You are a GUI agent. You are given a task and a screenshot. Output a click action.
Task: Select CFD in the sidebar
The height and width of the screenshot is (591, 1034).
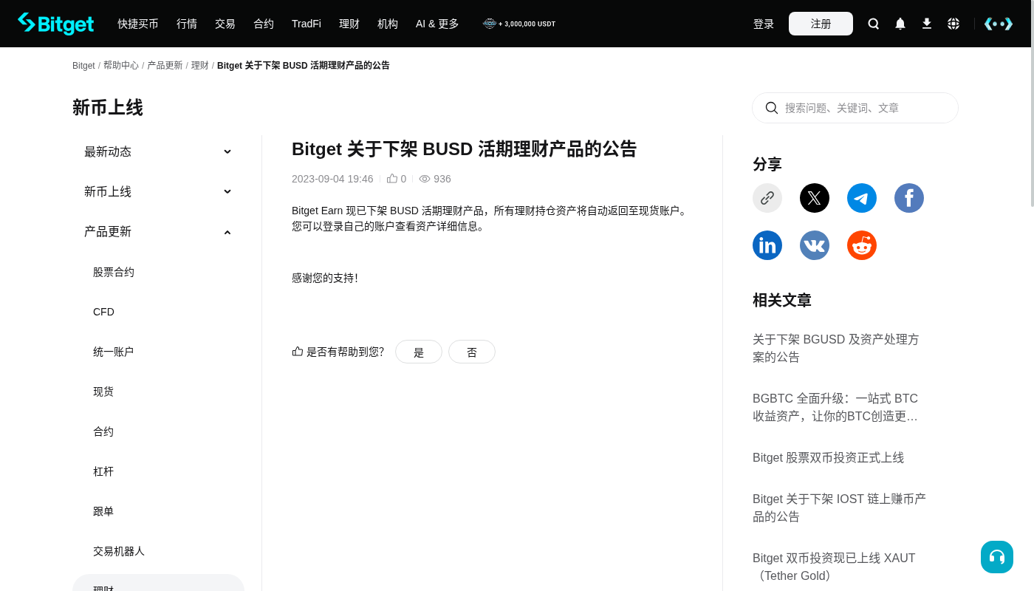tap(103, 312)
